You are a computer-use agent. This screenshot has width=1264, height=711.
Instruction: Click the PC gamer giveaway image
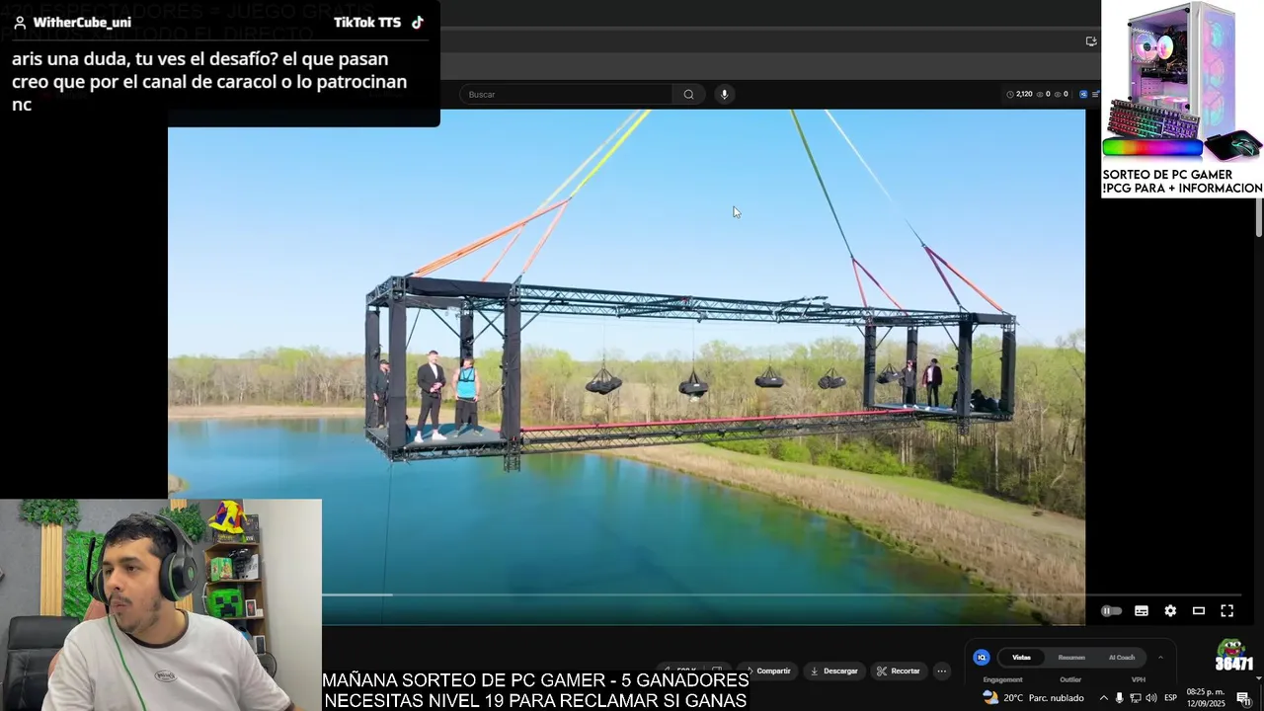pos(1182,99)
